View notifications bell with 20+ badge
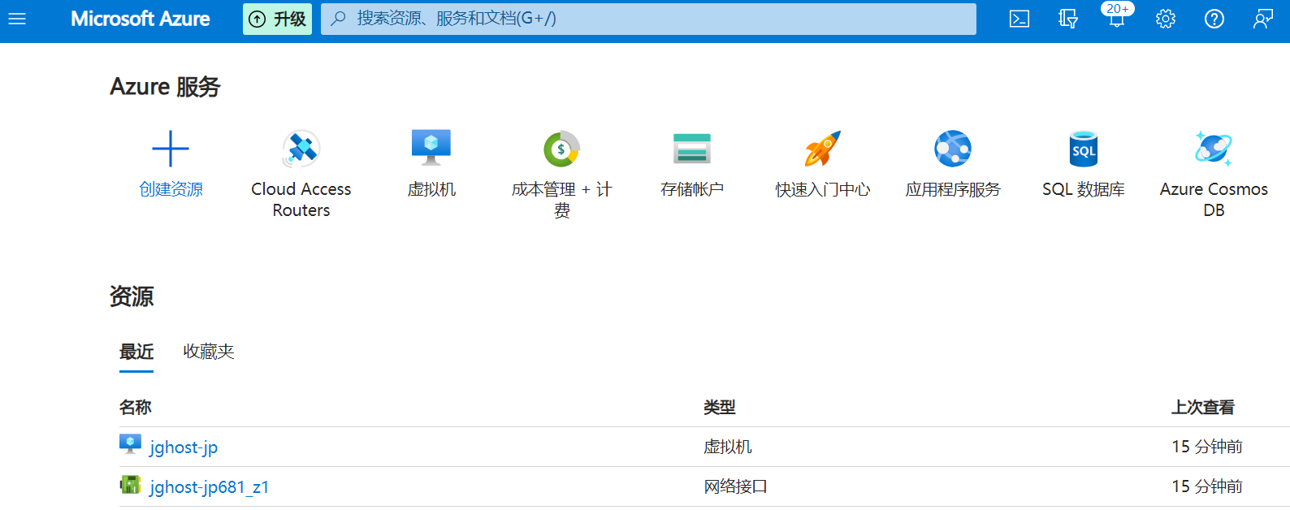1290x510 pixels. point(1117,16)
